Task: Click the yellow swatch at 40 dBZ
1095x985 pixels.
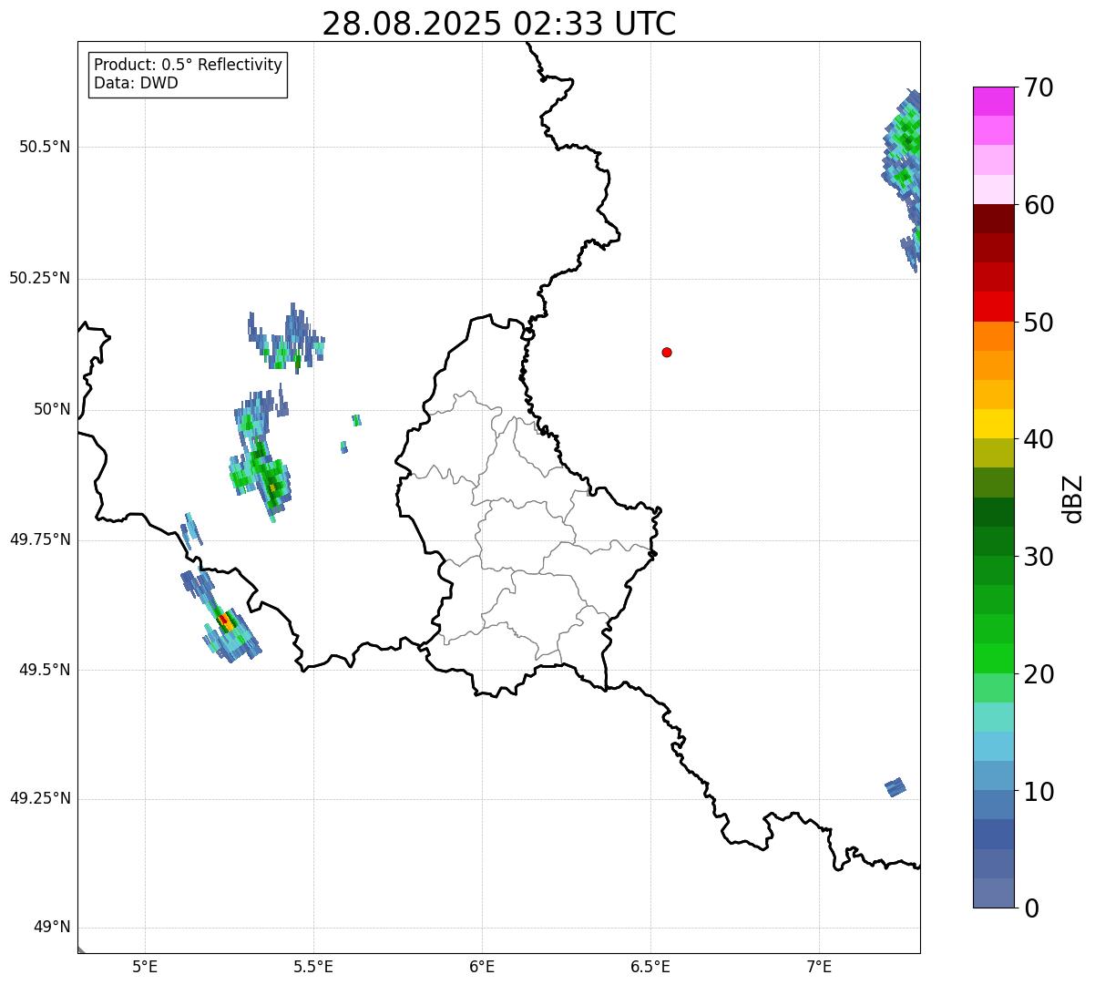Action: (993, 425)
